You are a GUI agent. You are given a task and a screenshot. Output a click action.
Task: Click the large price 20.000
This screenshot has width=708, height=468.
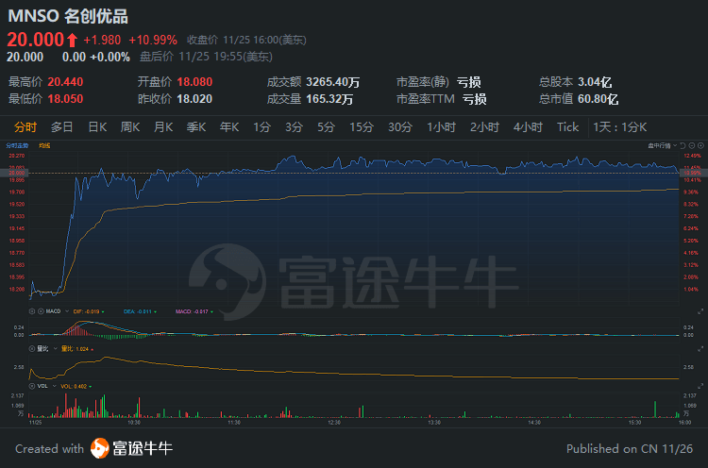pyautogui.click(x=36, y=40)
